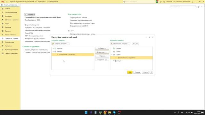The height and width of the screenshot is (115, 205).
Task: Open the Налоги и взносы percent icon
Action: coord(3,35)
